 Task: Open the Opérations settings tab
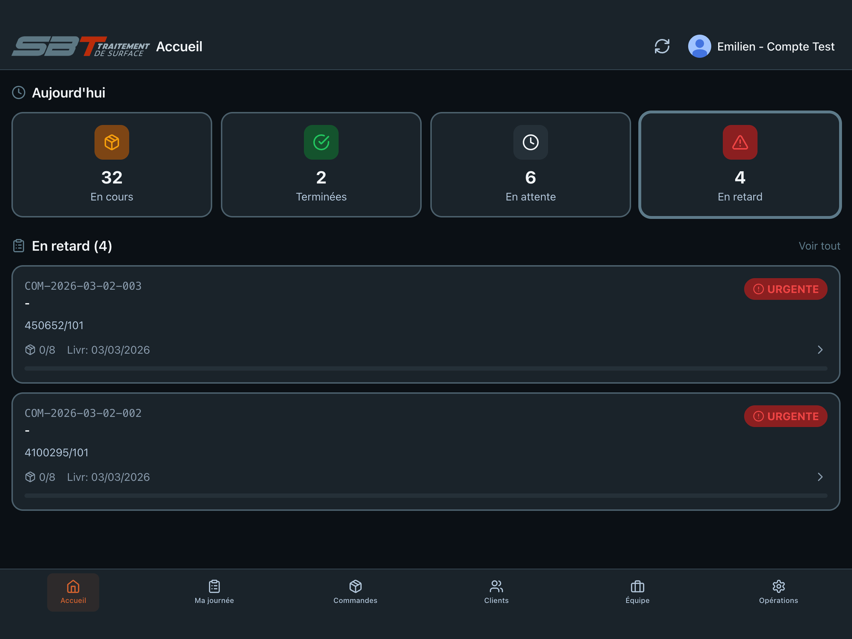778,592
